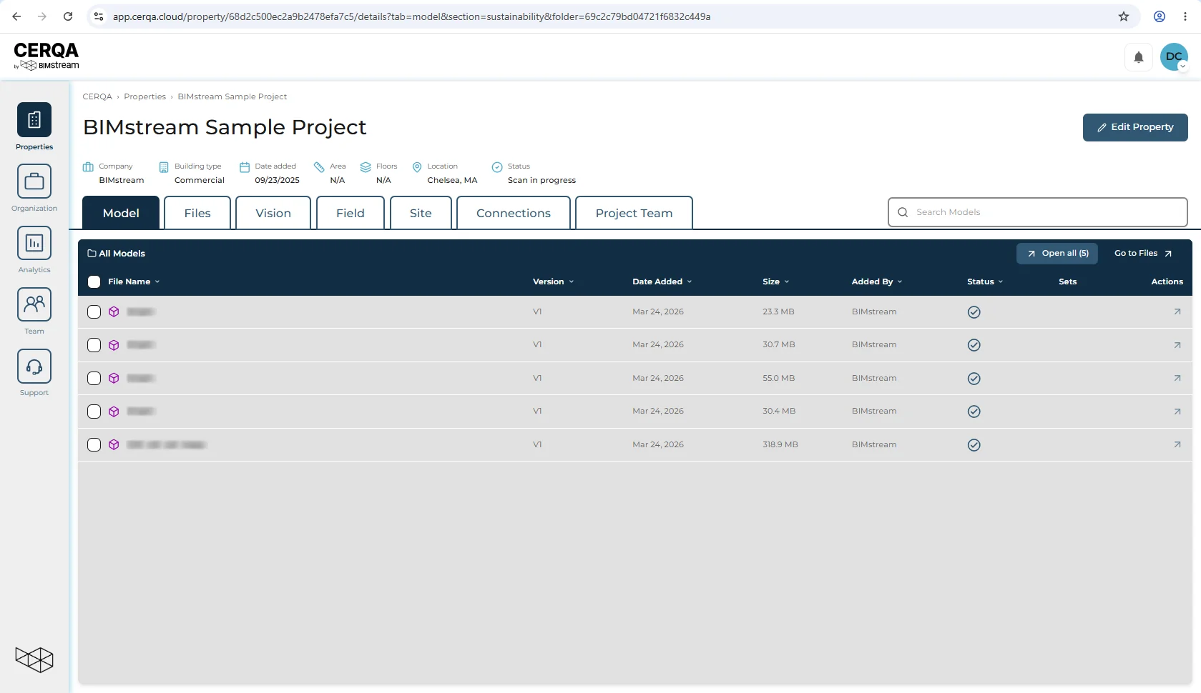Check the checkbox for the 30.7 MB model
The width and height of the screenshot is (1201, 693).
94,345
